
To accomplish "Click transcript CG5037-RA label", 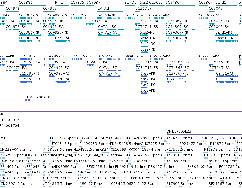I will 97,21.
